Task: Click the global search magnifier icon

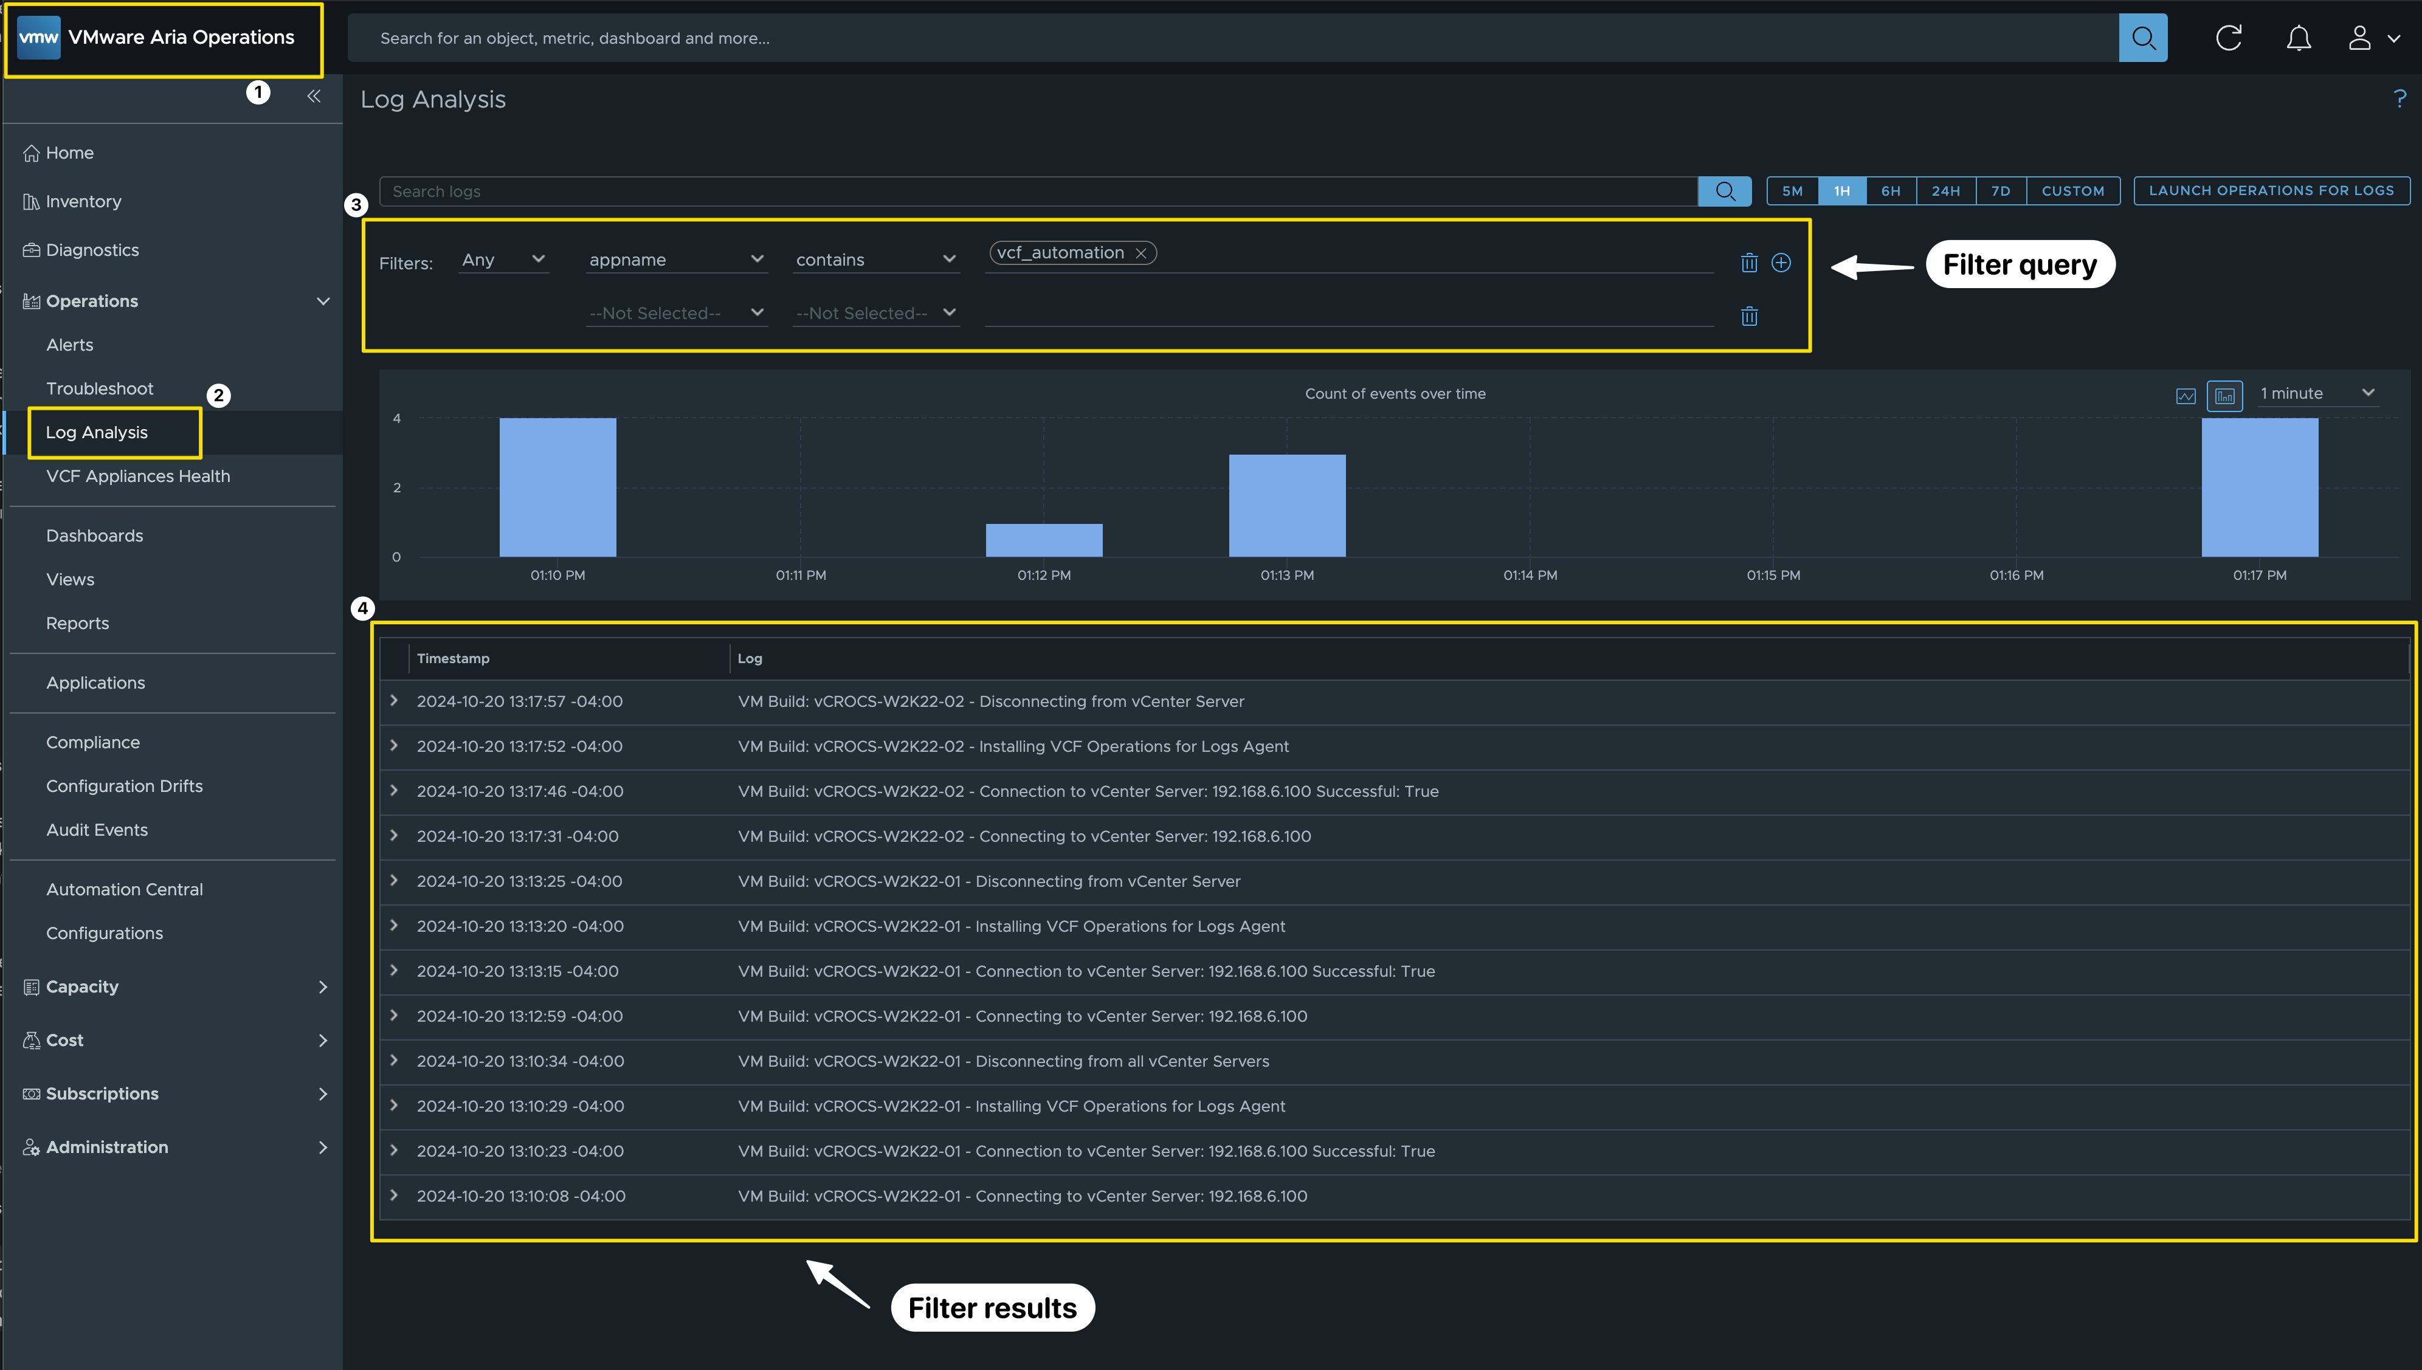Action: (2142, 38)
